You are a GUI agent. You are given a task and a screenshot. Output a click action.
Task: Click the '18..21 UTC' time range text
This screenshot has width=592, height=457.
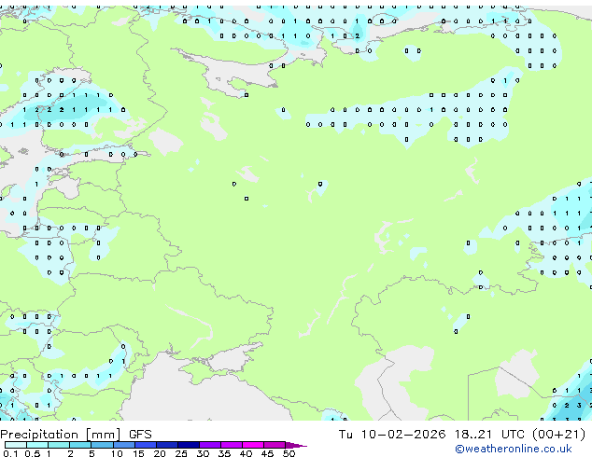pos(489,435)
